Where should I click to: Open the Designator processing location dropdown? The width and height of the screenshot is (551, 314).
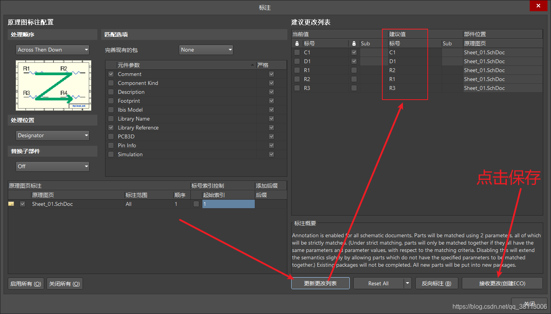pyautogui.click(x=52, y=135)
